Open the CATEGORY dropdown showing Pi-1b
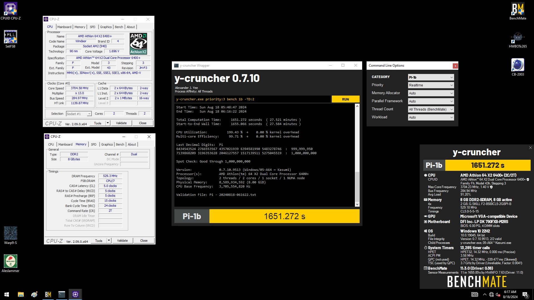The image size is (534, 300). pyautogui.click(x=431, y=77)
